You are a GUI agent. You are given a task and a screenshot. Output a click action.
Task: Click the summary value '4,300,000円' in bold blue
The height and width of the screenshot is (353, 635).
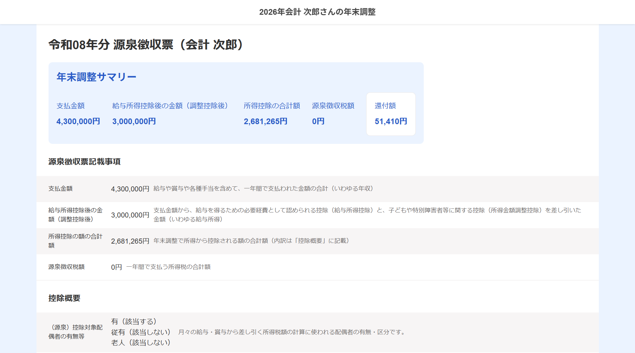click(x=78, y=121)
